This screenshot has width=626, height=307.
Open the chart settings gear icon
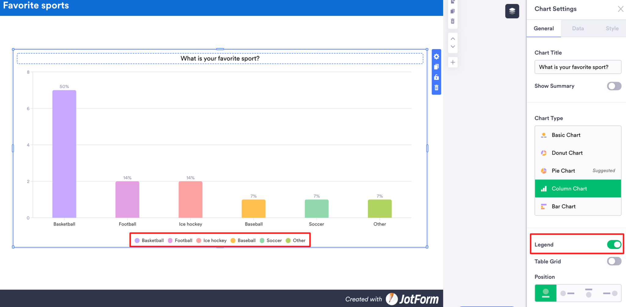(x=436, y=56)
